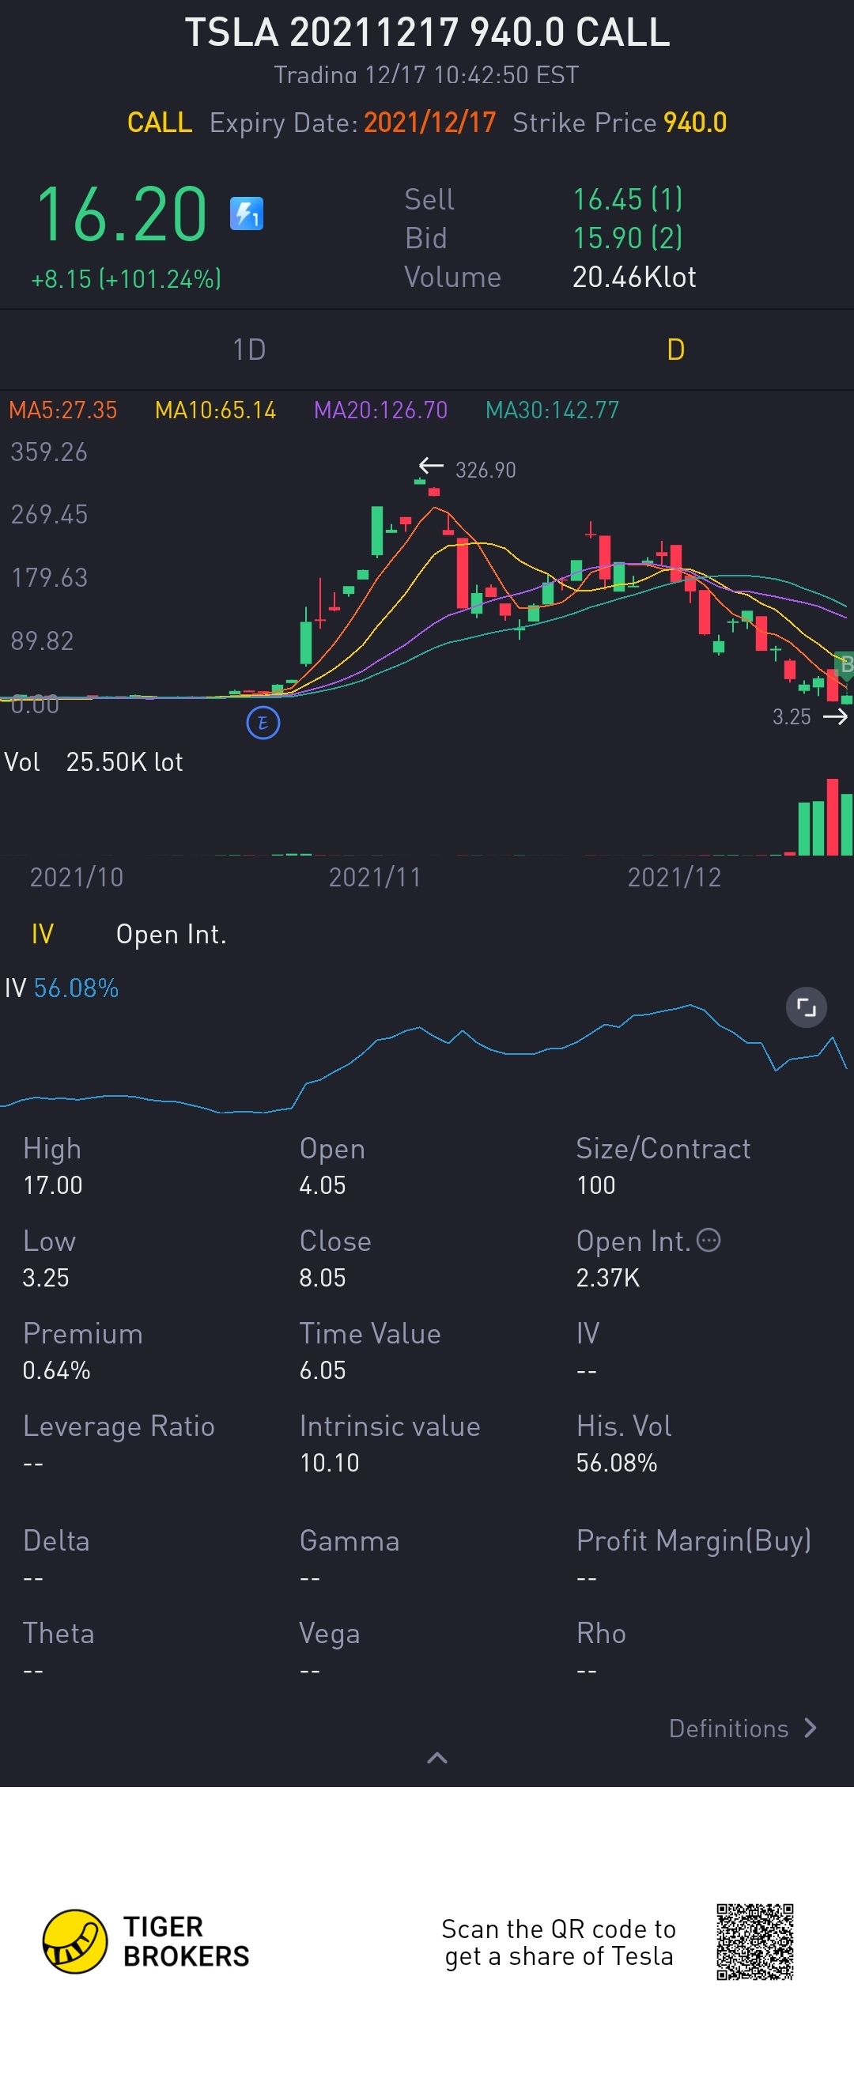Tap the His. Vol 56.08% value
The image size is (854, 2097).
click(616, 1464)
